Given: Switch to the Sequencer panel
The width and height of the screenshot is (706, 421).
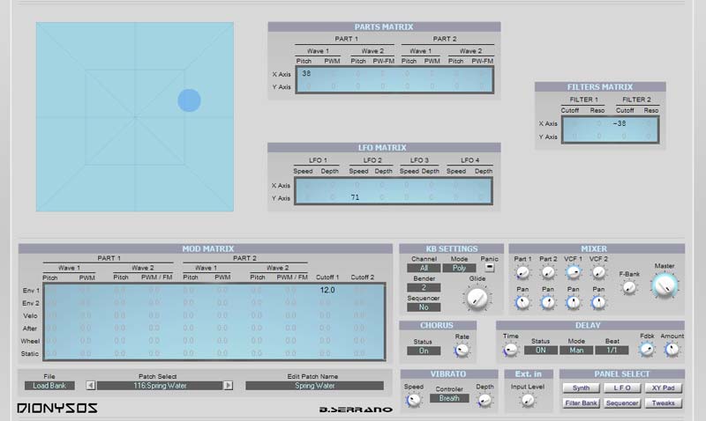Looking at the screenshot, I should click(622, 403).
